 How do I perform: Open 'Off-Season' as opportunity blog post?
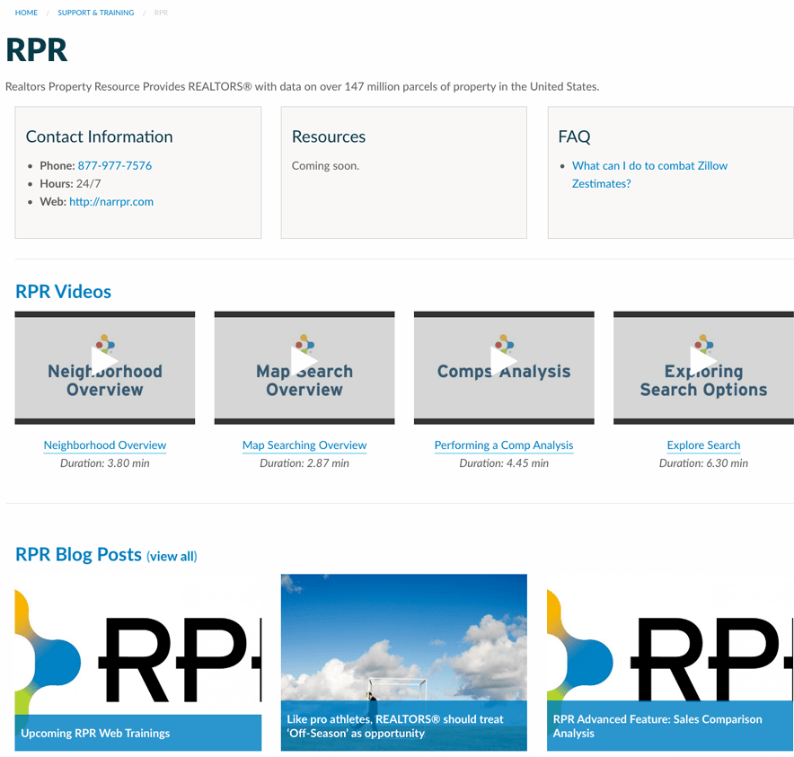(403, 663)
